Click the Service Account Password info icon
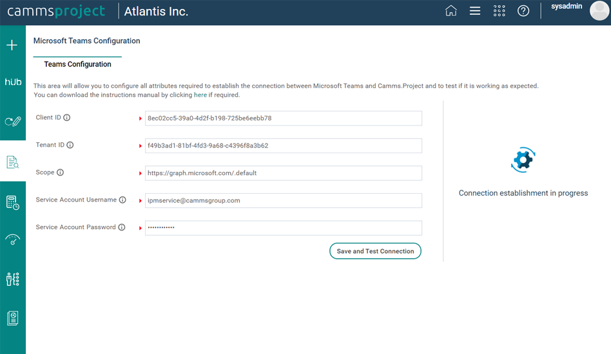 122,227
